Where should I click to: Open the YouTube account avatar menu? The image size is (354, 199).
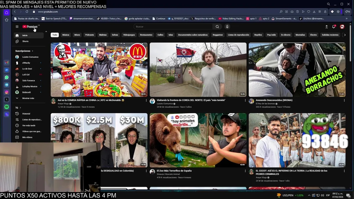[342, 27]
